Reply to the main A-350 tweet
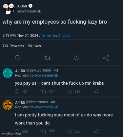123x137 pixels. [x=18, y=58]
